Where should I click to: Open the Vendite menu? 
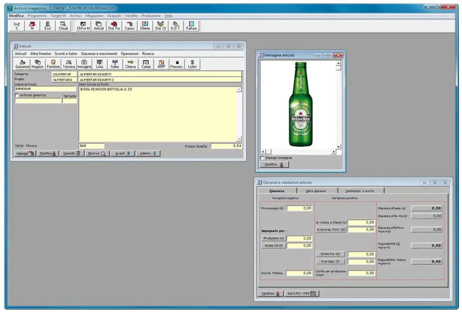(x=131, y=16)
